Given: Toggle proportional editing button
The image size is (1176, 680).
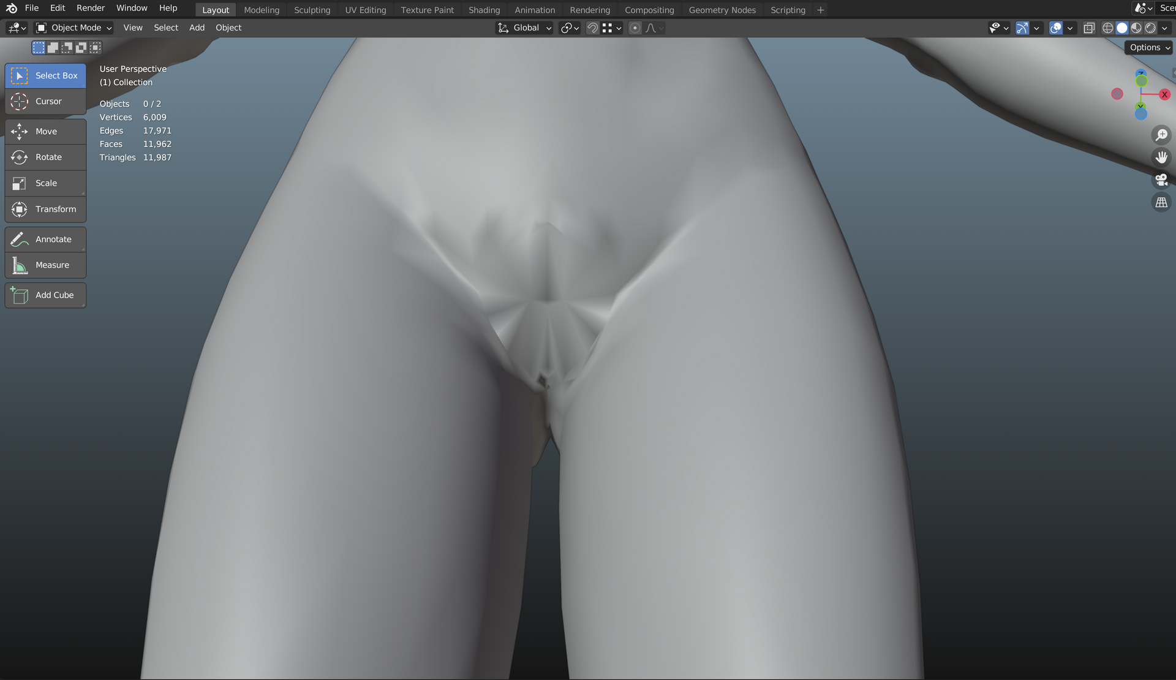Looking at the screenshot, I should point(635,28).
